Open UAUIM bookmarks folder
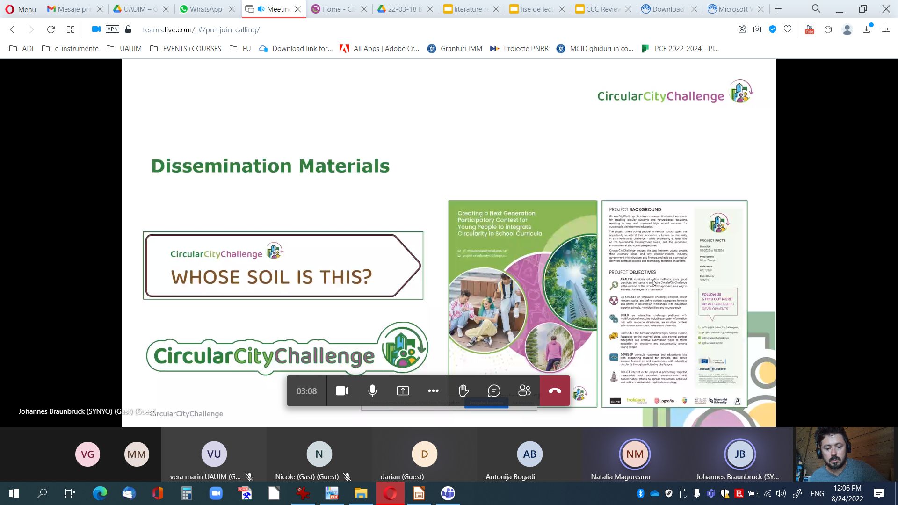The image size is (898, 505). [x=124, y=48]
